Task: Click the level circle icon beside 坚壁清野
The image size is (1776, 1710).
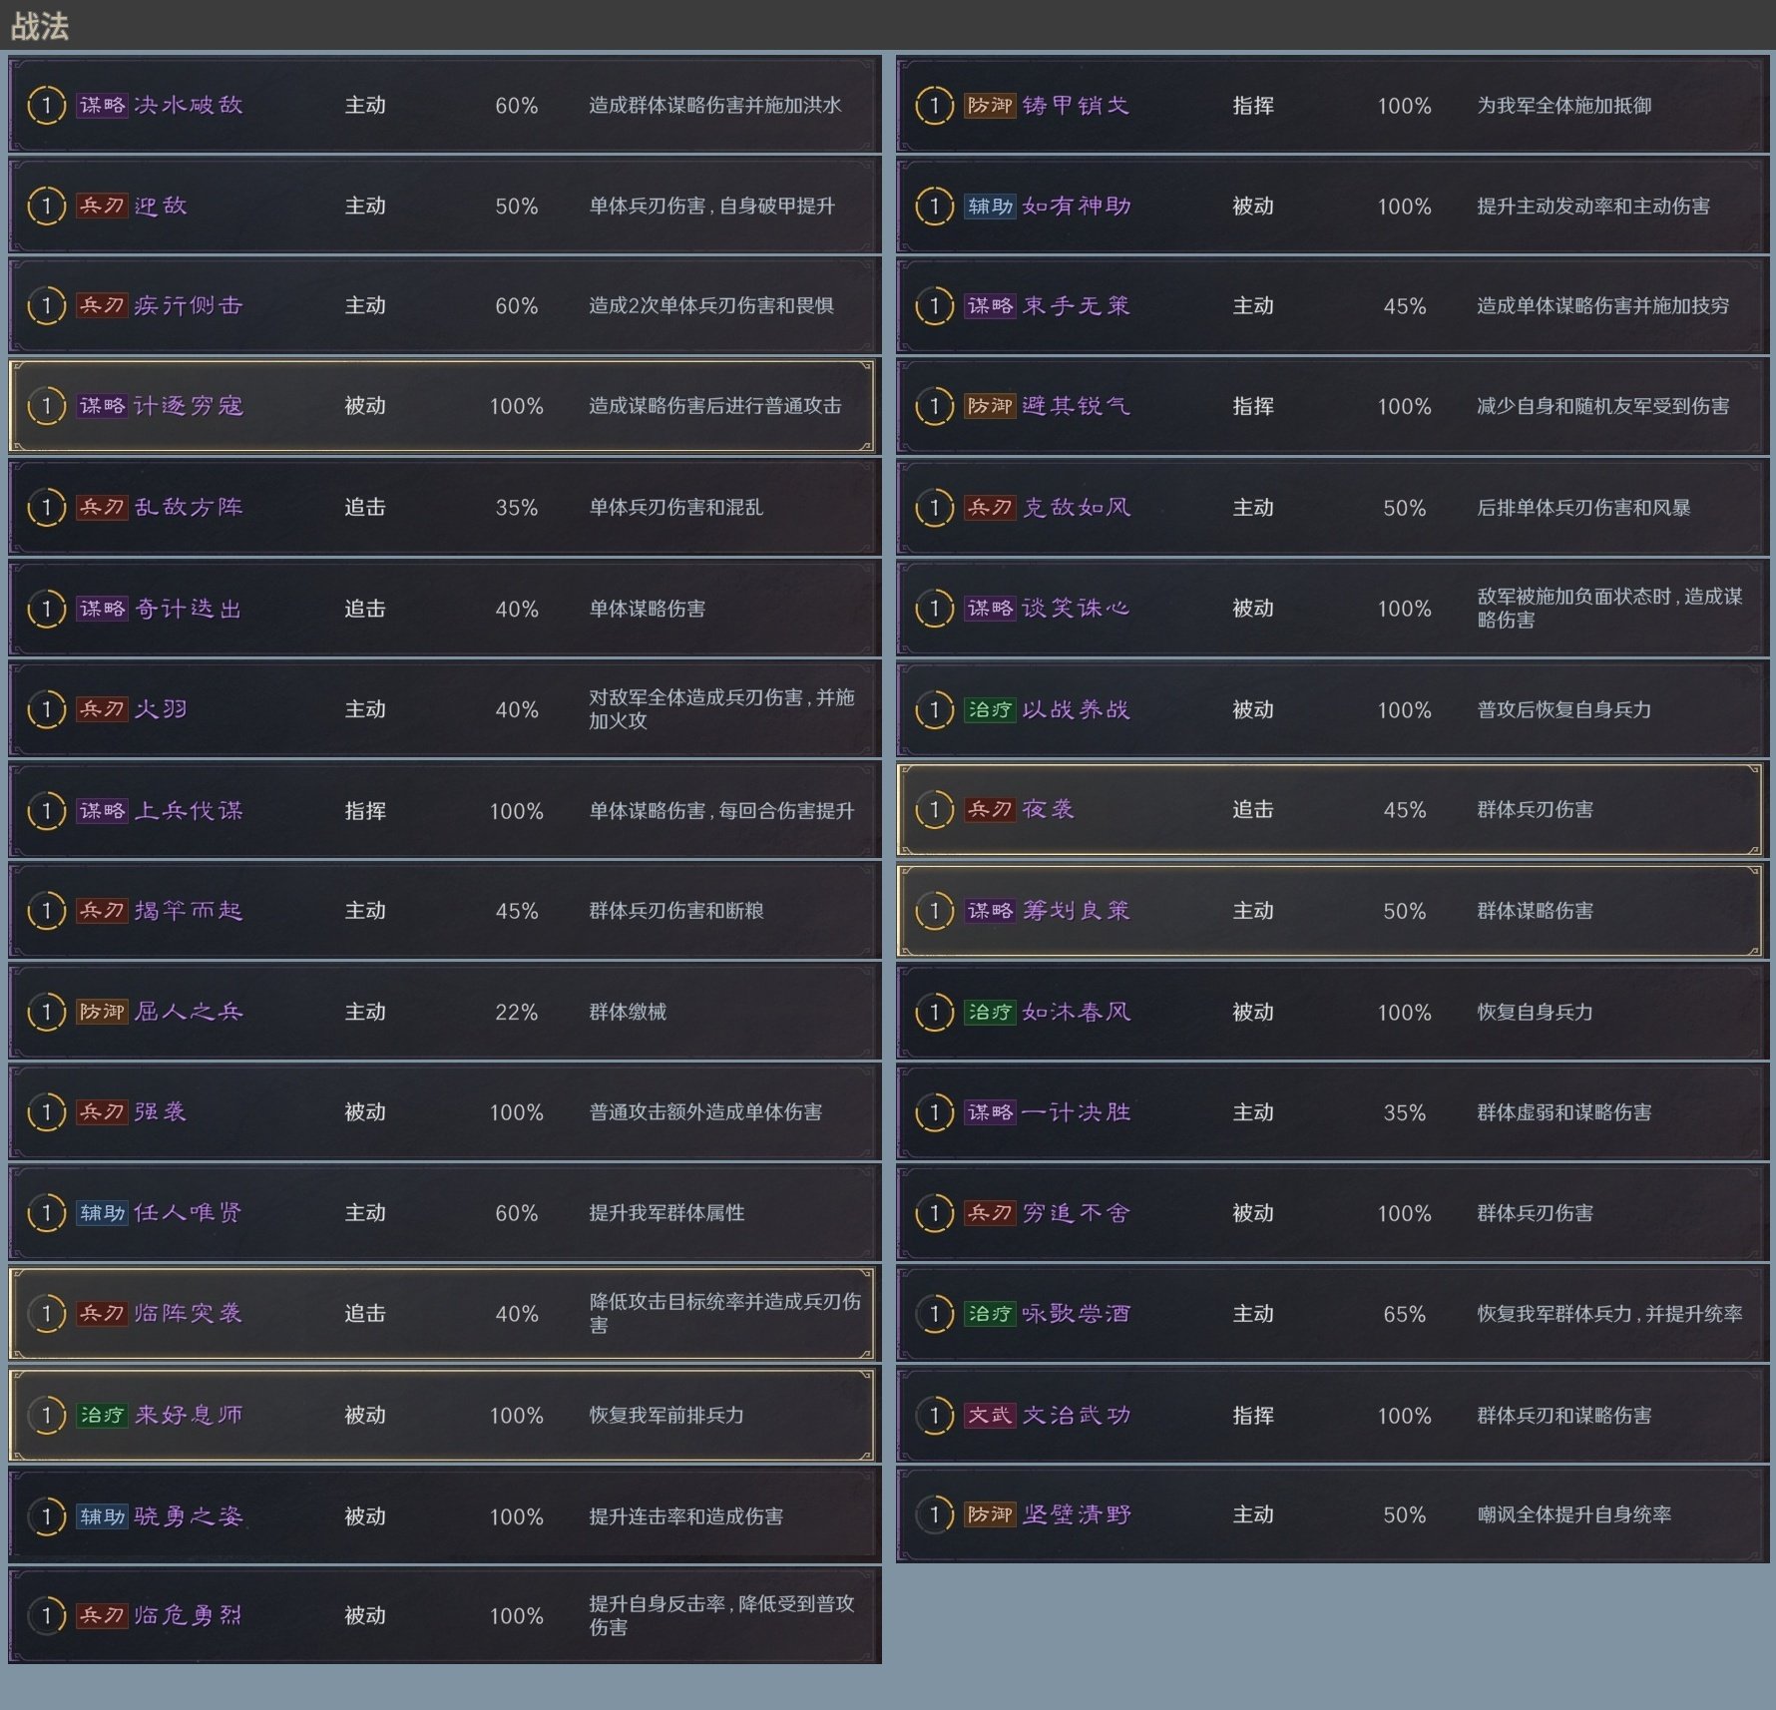Action: (x=934, y=1514)
